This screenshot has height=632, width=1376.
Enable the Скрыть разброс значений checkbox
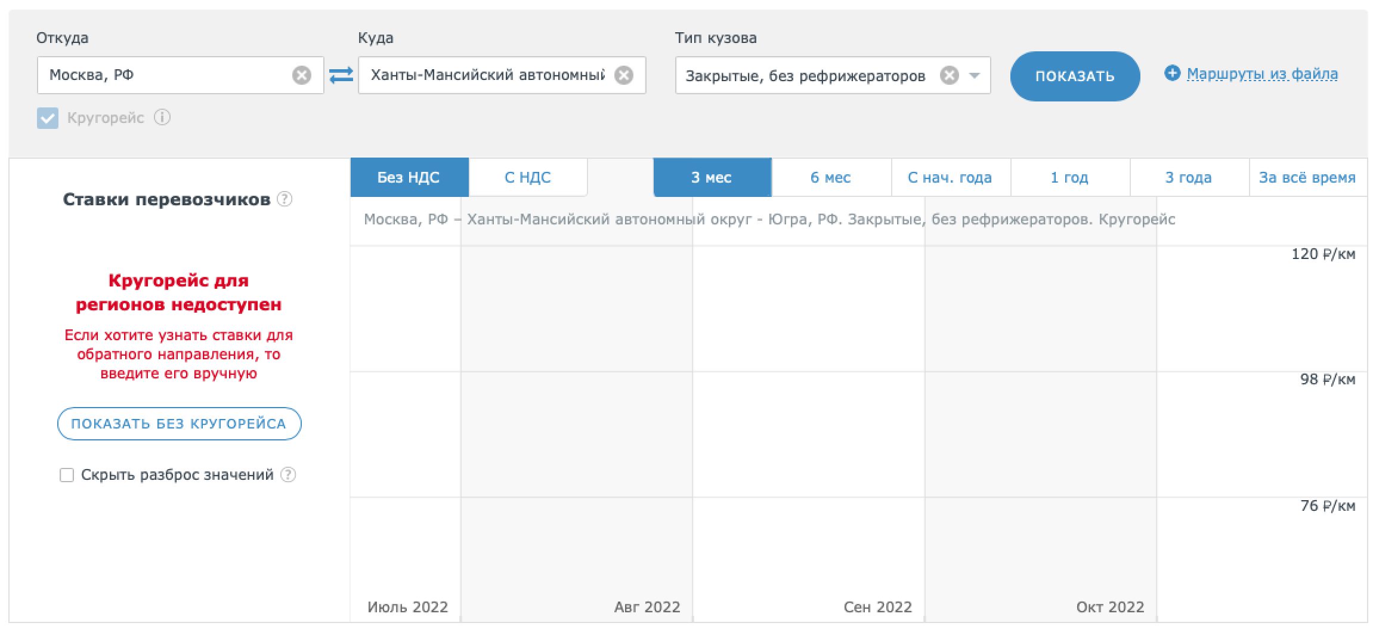[67, 475]
